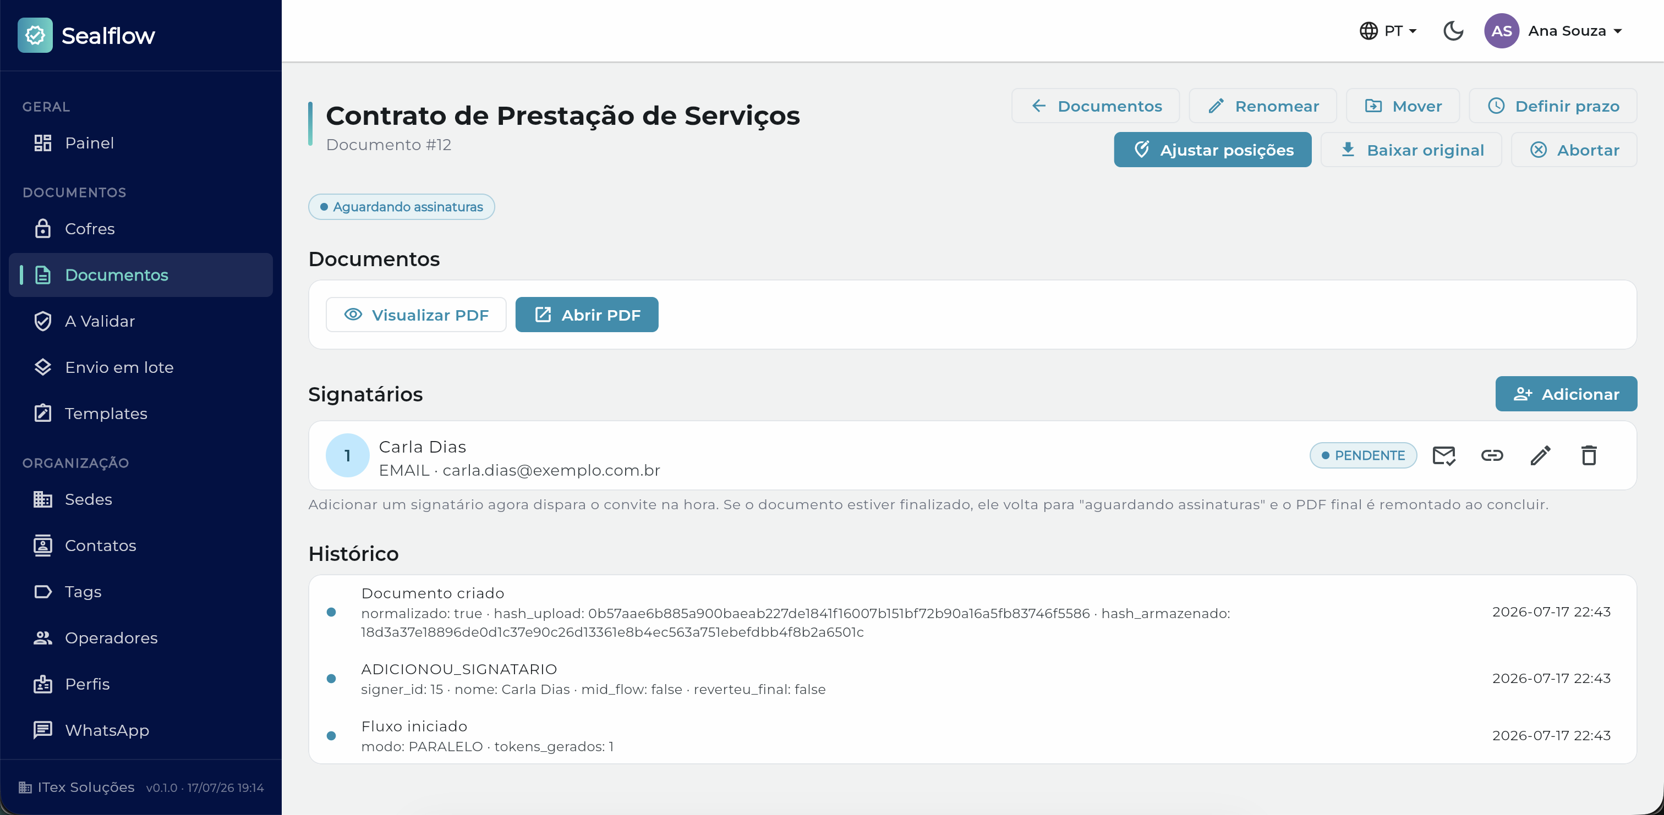Click the Mover button
Image resolution: width=1664 pixels, height=815 pixels.
pos(1403,106)
